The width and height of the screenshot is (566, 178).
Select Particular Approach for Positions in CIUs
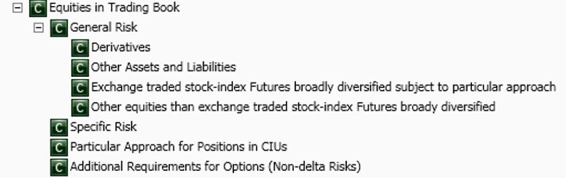(x=179, y=147)
